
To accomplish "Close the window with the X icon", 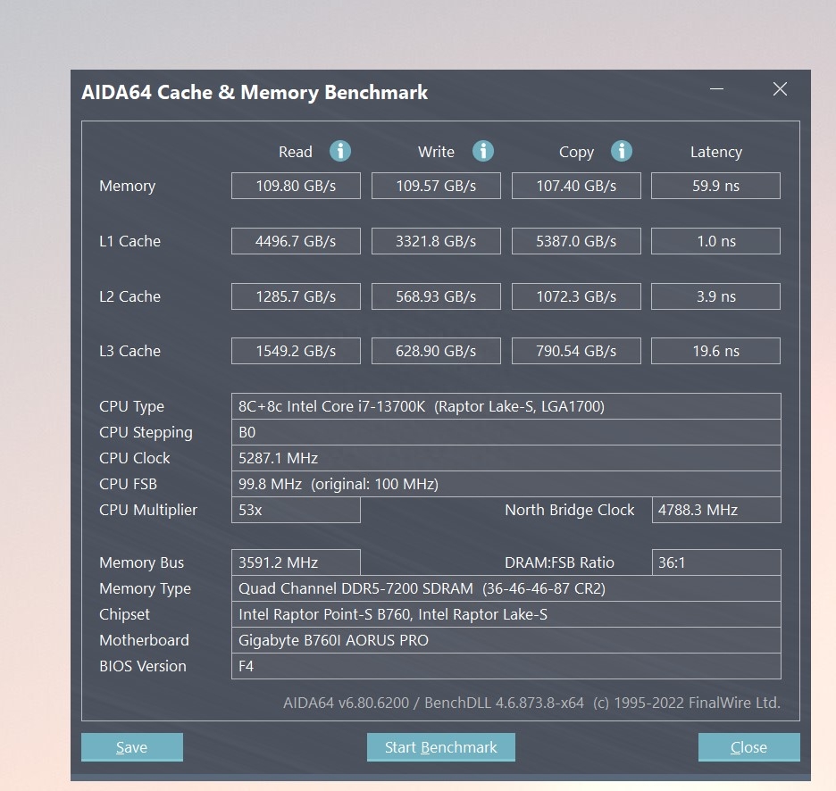I will [780, 89].
